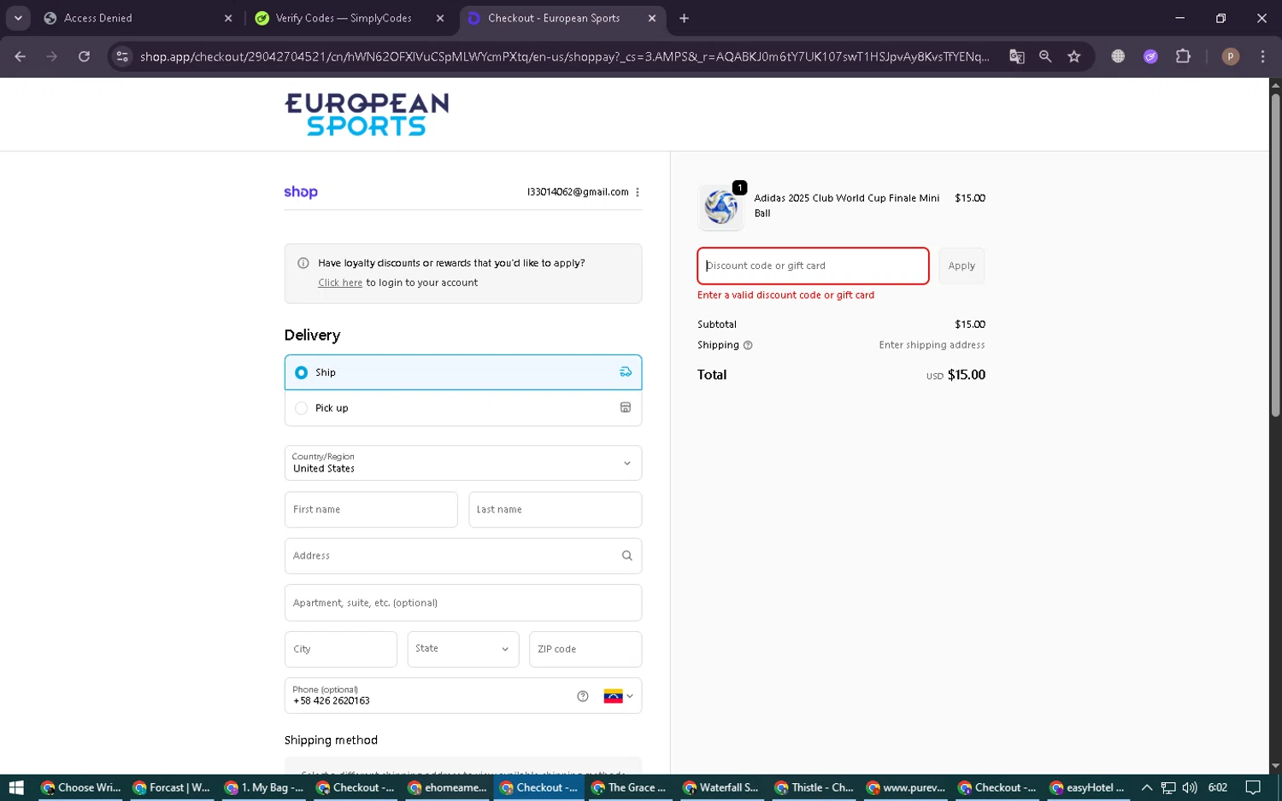The width and height of the screenshot is (1282, 801).
Task: Open the Chrome three-dot menu
Action: click(1262, 56)
